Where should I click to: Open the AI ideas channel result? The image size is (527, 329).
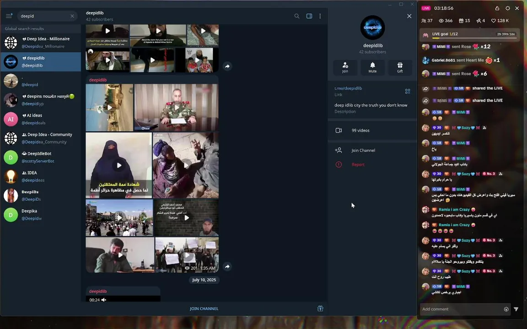[41, 119]
